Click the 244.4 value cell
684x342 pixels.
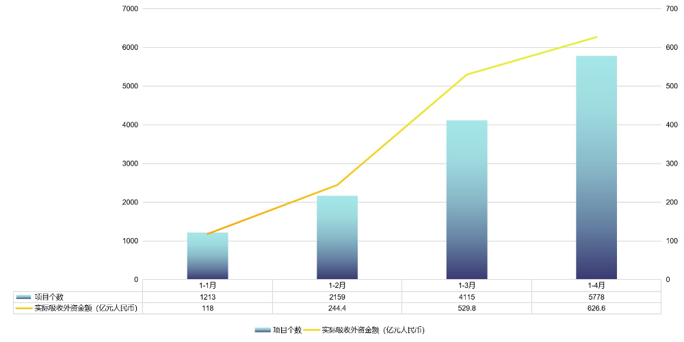(x=337, y=308)
